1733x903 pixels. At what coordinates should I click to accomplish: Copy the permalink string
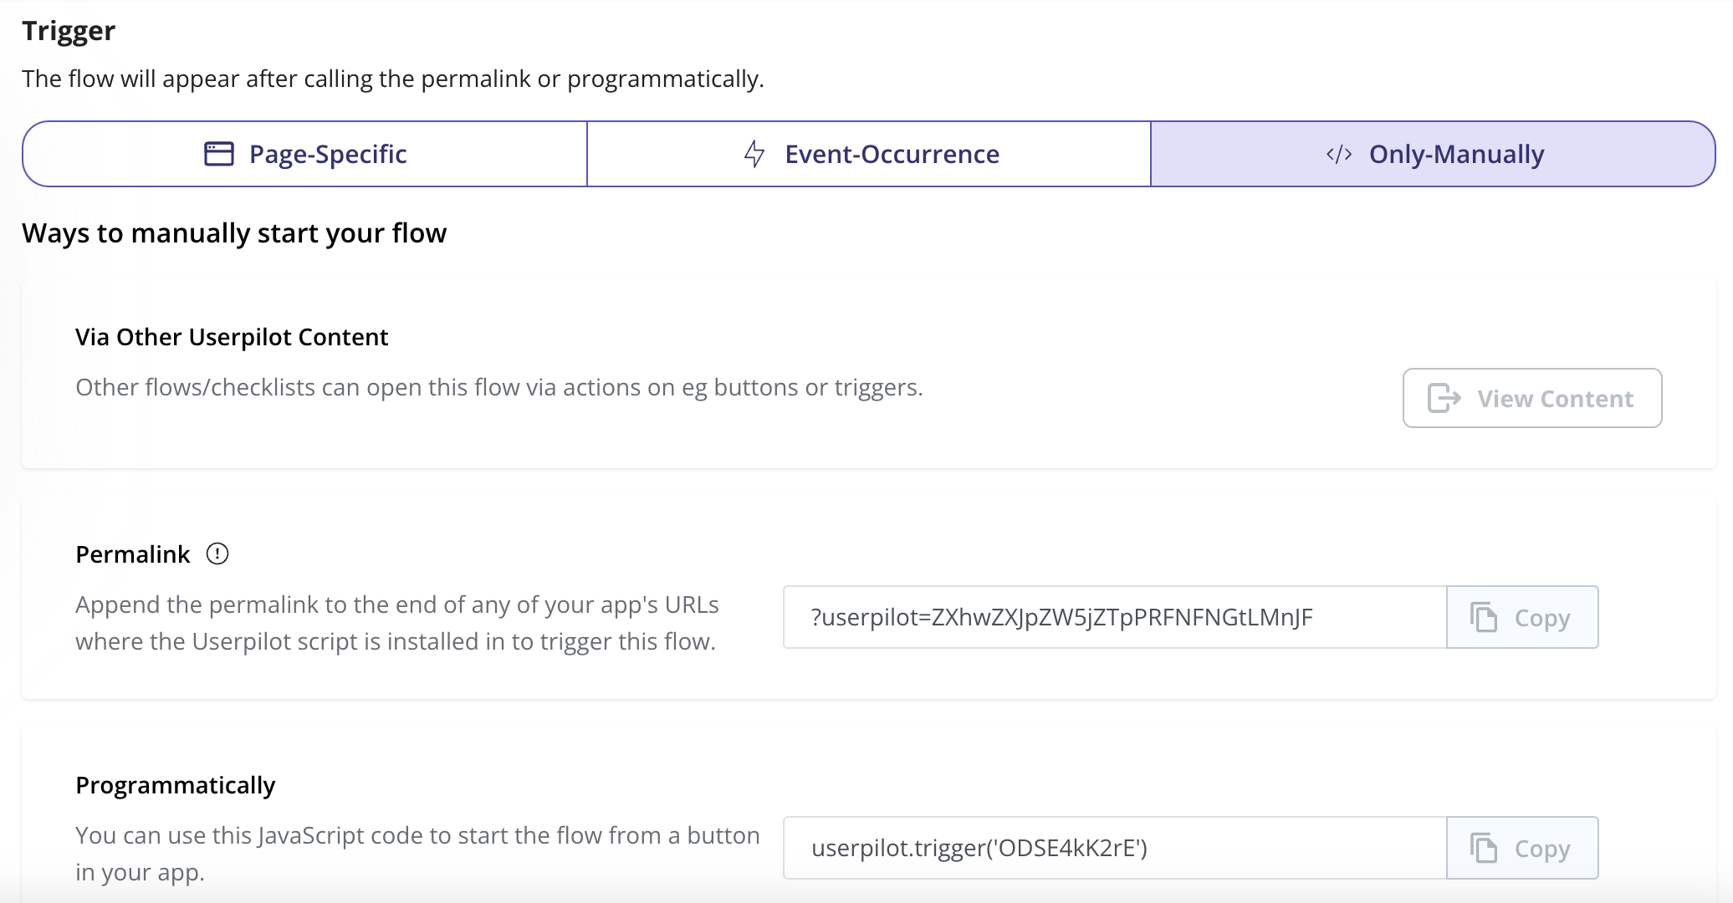(x=1522, y=617)
